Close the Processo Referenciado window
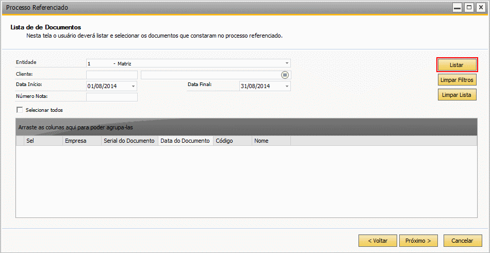Image resolution: width=490 pixels, height=253 pixels. [480, 8]
